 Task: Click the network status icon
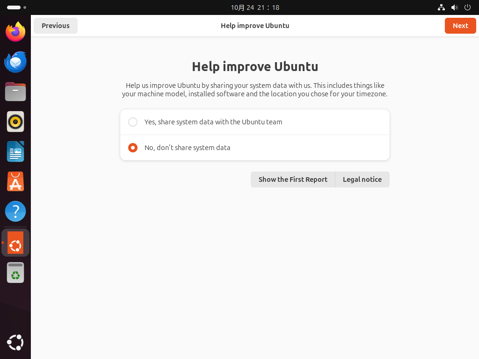[441, 7]
